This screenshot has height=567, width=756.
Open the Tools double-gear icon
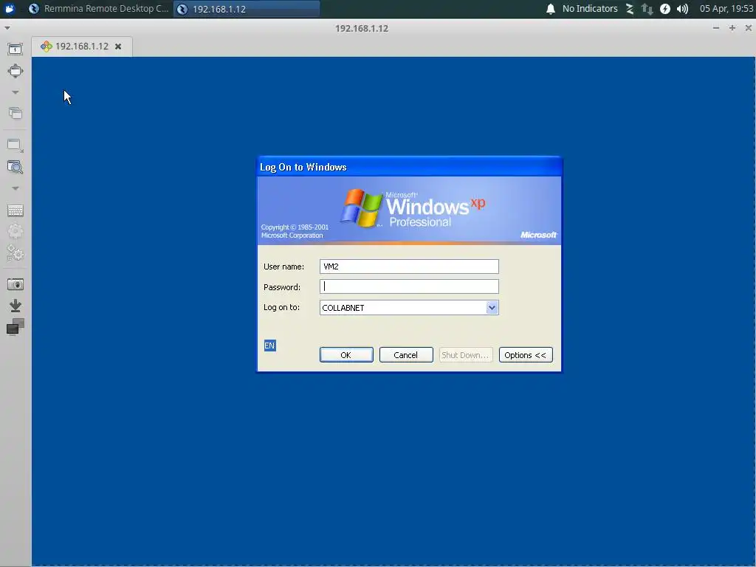pyautogui.click(x=15, y=252)
